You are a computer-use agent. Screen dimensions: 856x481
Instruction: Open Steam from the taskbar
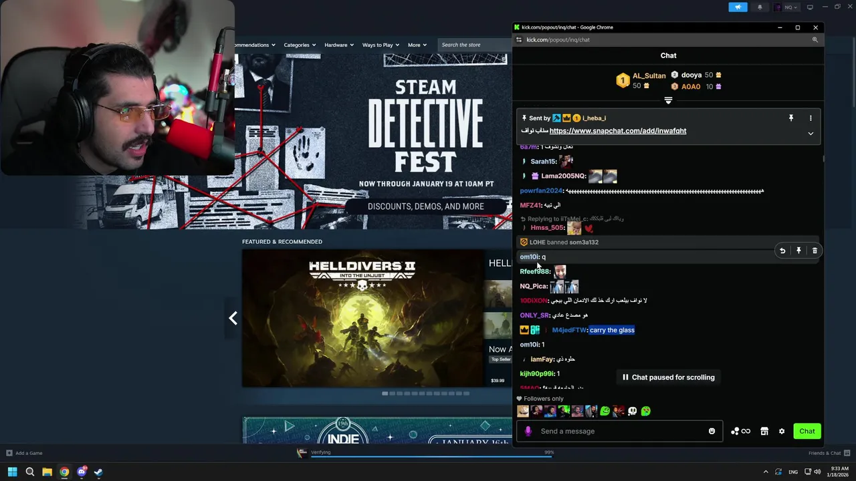pyautogui.click(x=98, y=472)
